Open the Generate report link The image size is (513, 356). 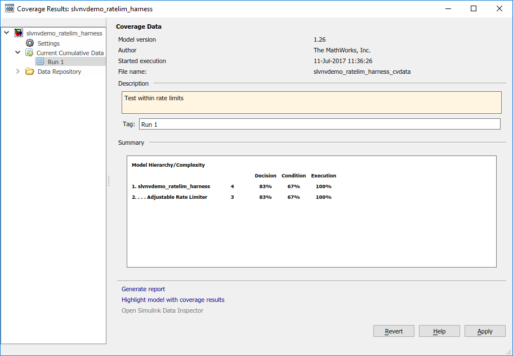[x=143, y=289]
